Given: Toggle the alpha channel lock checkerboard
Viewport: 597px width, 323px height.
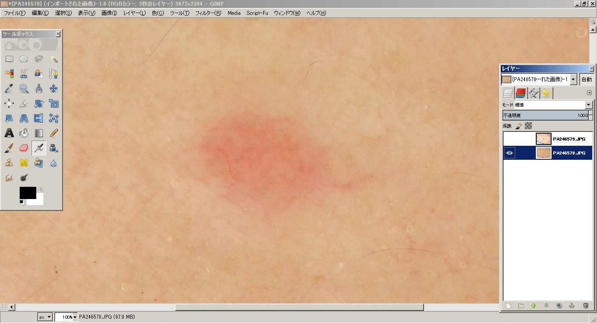Looking at the screenshot, I should 528,126.
